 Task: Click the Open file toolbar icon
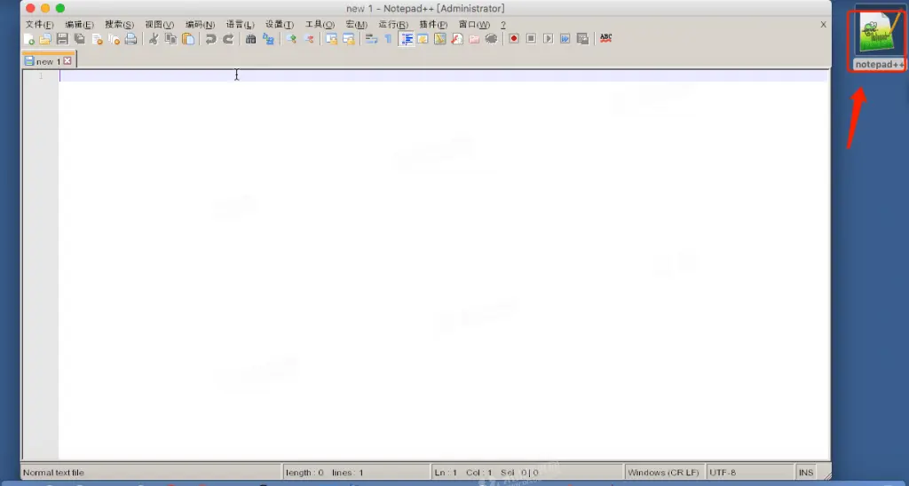pos(45,39)
